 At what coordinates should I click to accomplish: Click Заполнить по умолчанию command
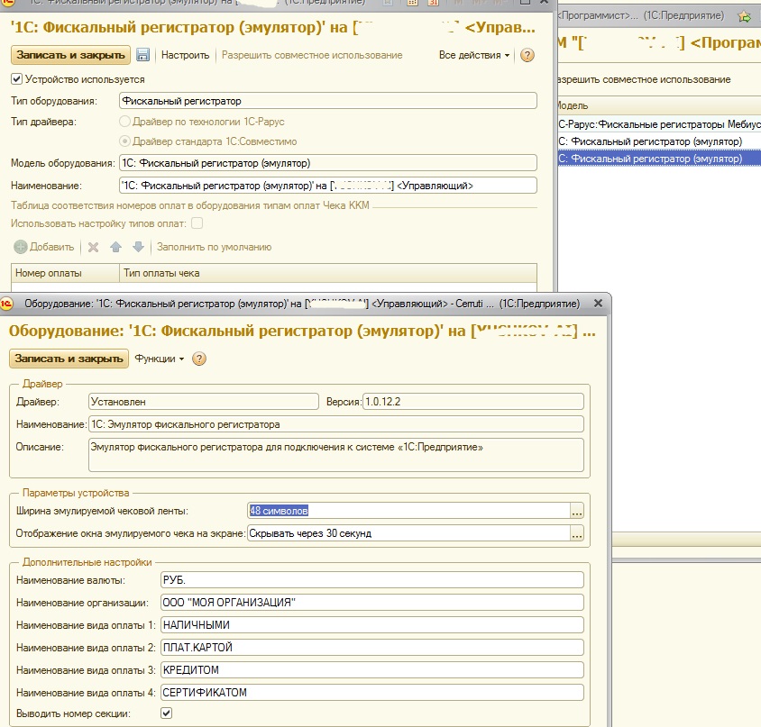[214, 247]
